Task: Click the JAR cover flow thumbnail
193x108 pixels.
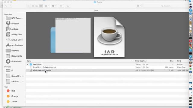Action: coord(109,37)
